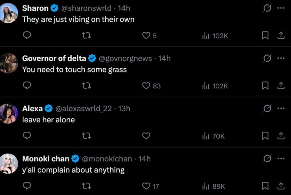Open Sharon's profile via display name
Screen dimensions: 291x195
click(35, 8)
